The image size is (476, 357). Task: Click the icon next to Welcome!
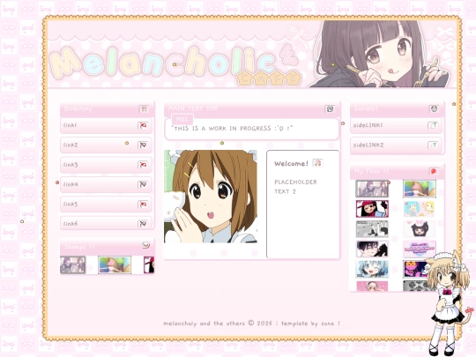pos(317,163)
